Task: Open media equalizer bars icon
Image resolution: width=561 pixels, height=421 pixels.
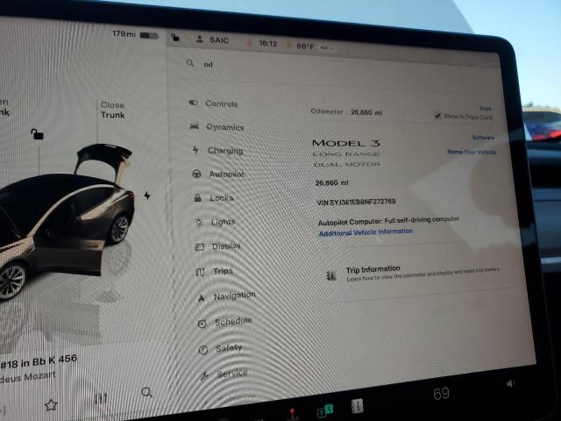Action: [101, 399]
